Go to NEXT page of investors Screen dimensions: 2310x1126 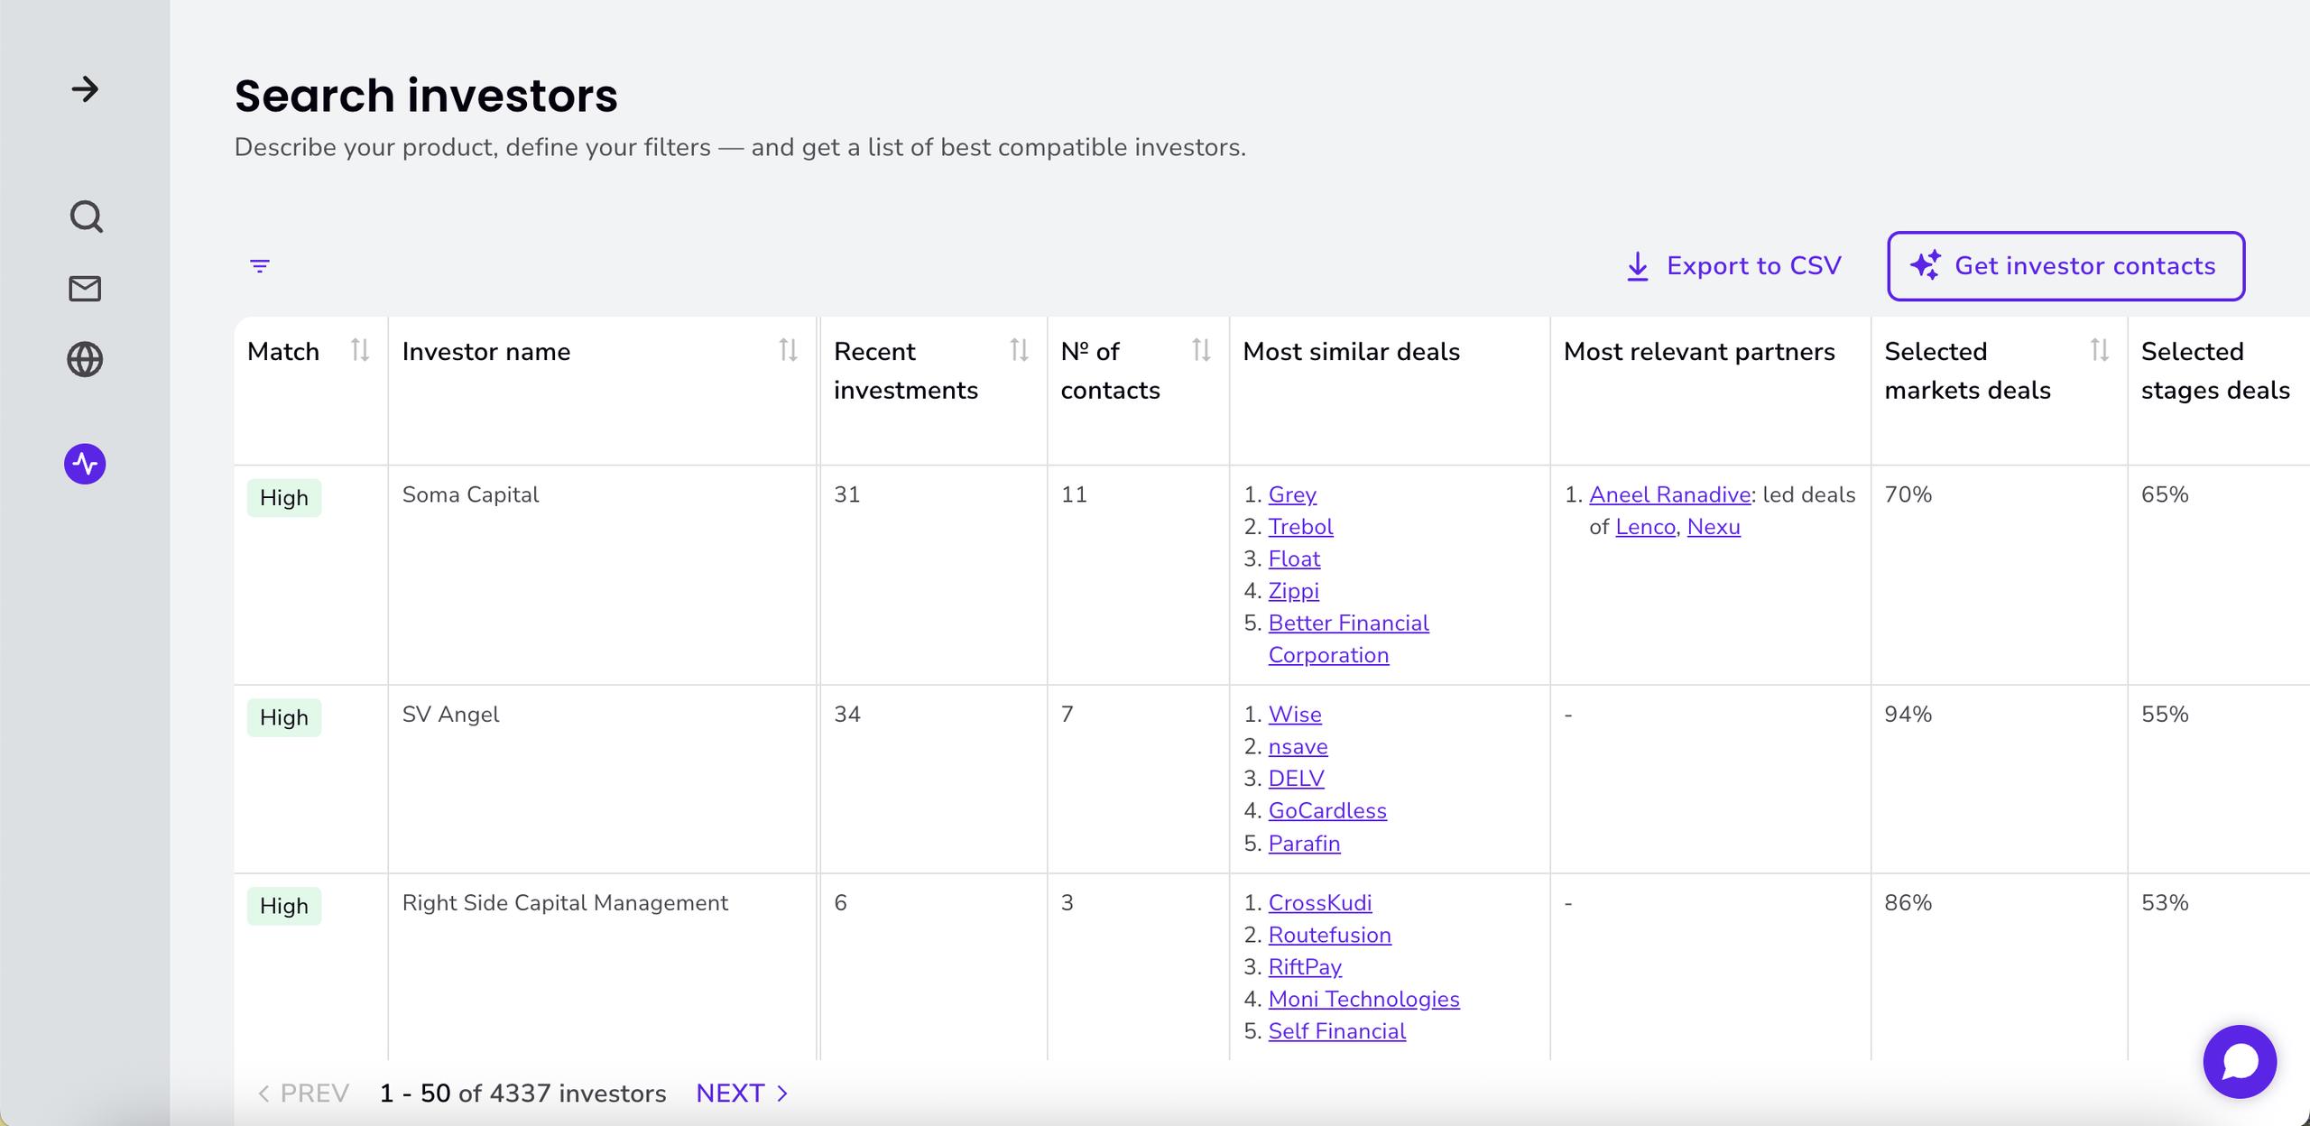(742, 1094)
